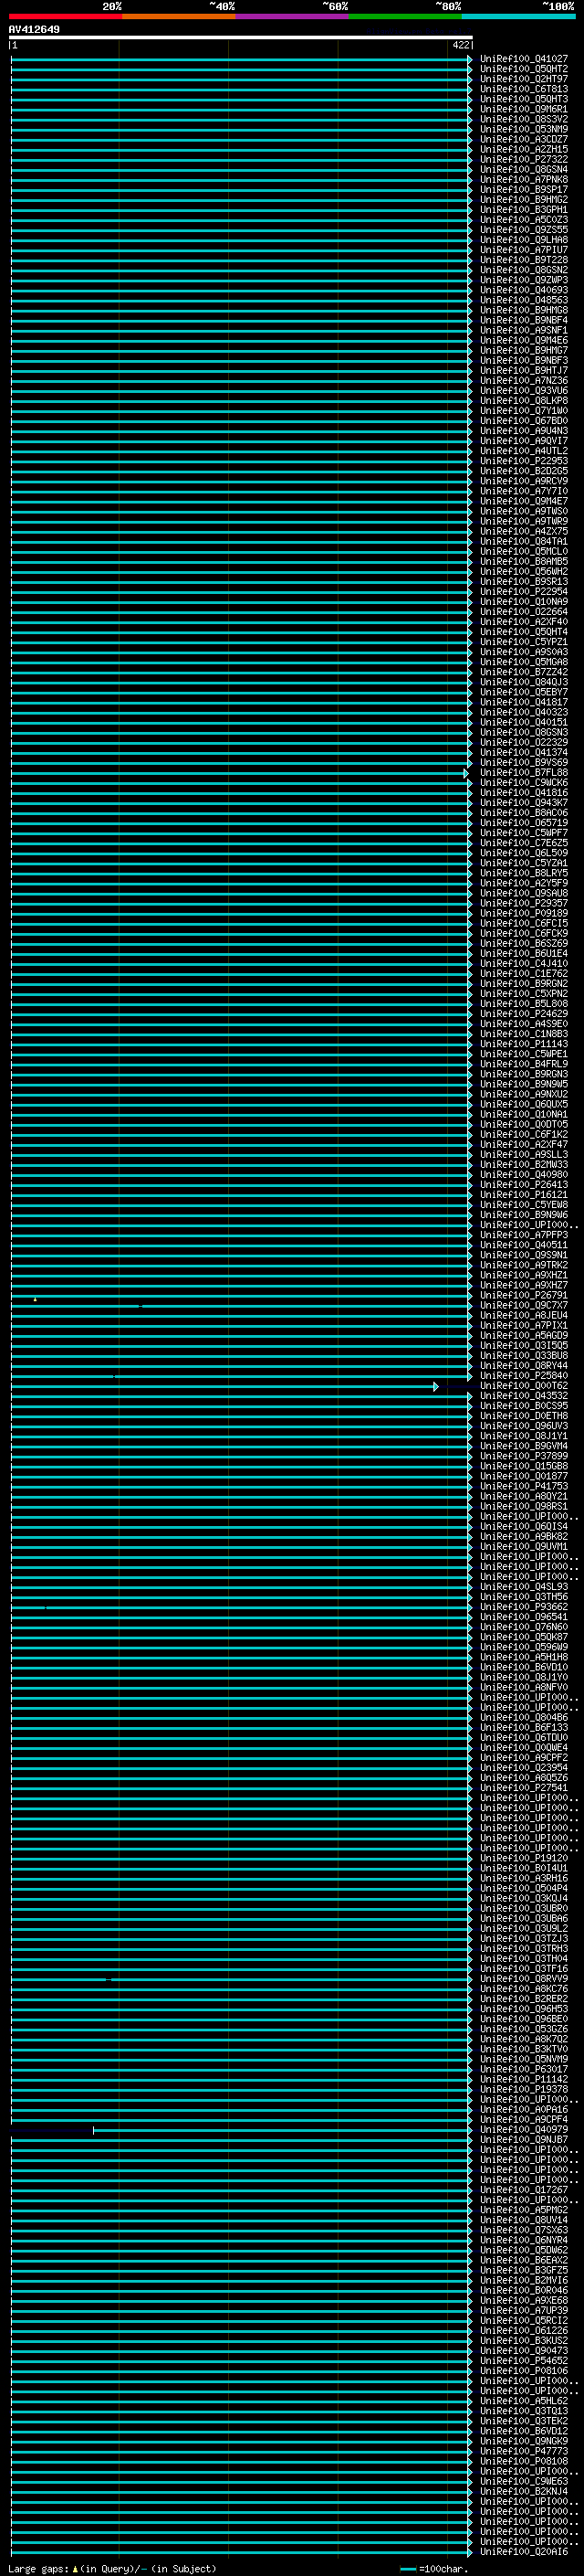Click the orange ~40% identity legend segment
The width and height of the screenshot is (584, 2576).
point(179,17)
